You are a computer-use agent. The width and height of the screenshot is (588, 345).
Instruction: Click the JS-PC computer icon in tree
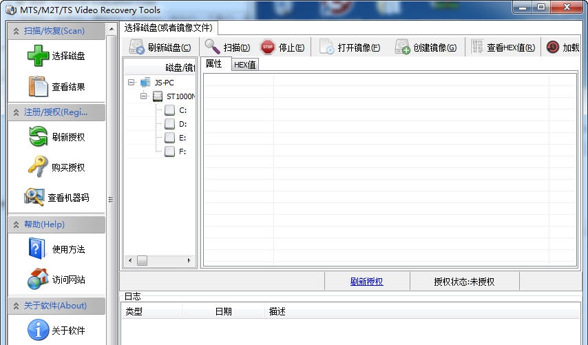pyautogui.click(x=145, y=82)
